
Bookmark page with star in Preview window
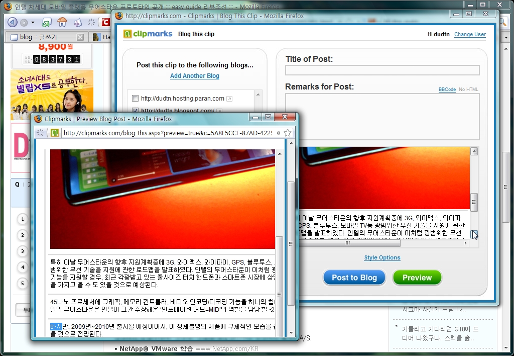[288, 133]
